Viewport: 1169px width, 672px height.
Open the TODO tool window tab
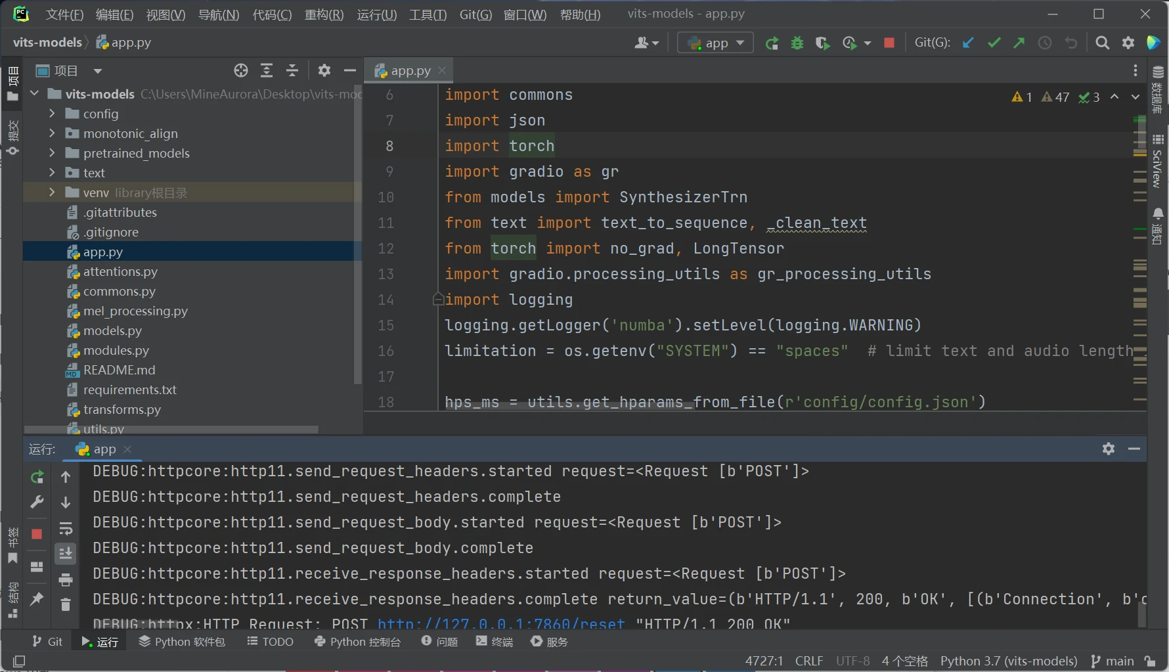[x=270, y=642]
